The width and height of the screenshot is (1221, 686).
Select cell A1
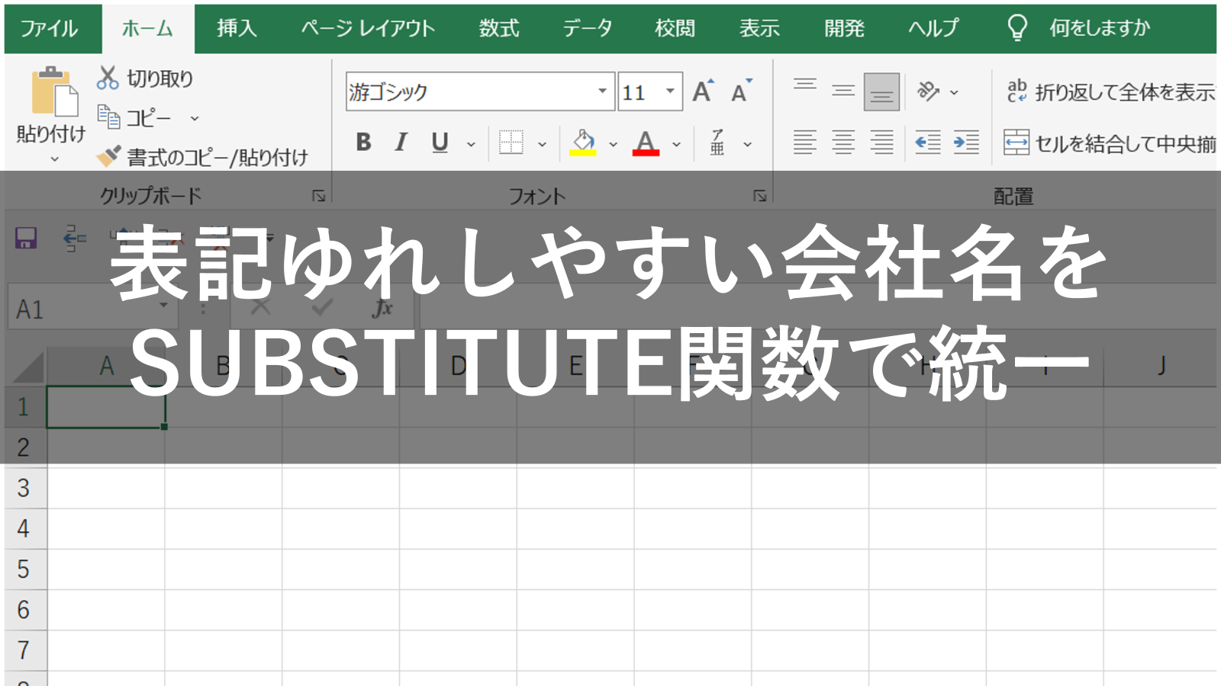106,407
